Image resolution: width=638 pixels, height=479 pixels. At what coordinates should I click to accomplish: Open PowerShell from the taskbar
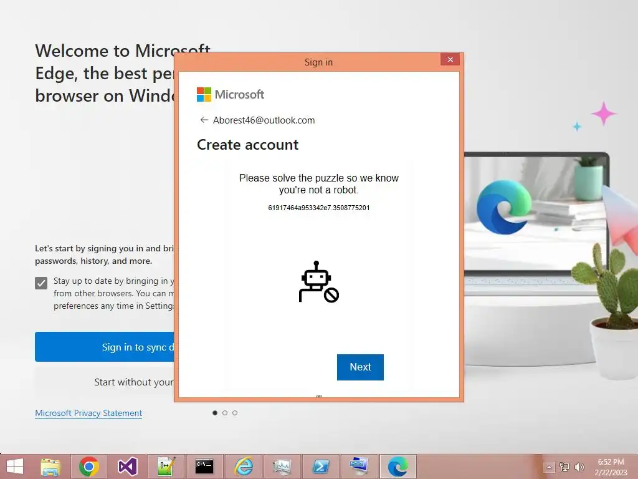(321, 467)
